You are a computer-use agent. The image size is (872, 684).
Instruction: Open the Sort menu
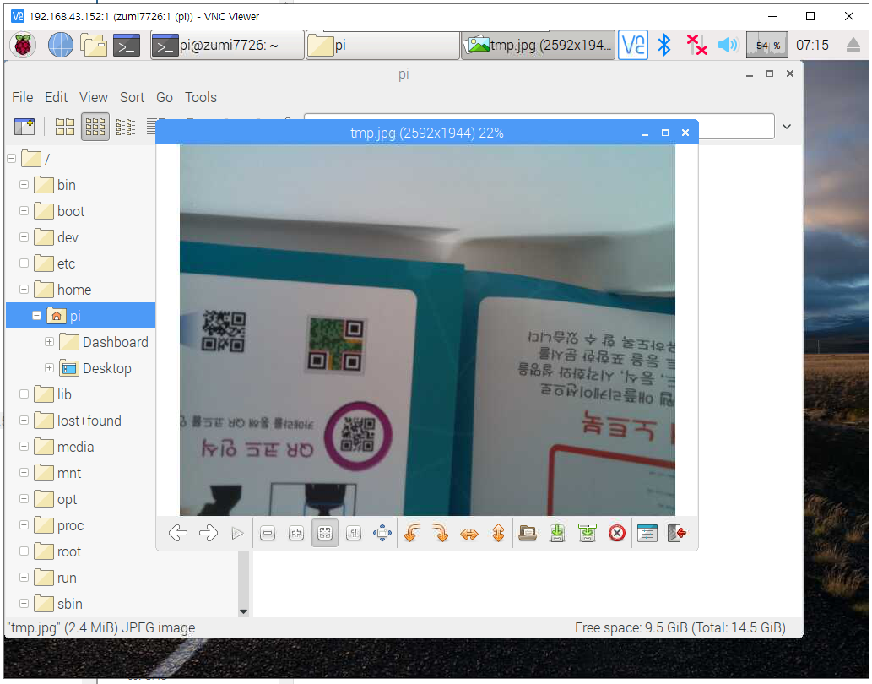click(132, 97)
